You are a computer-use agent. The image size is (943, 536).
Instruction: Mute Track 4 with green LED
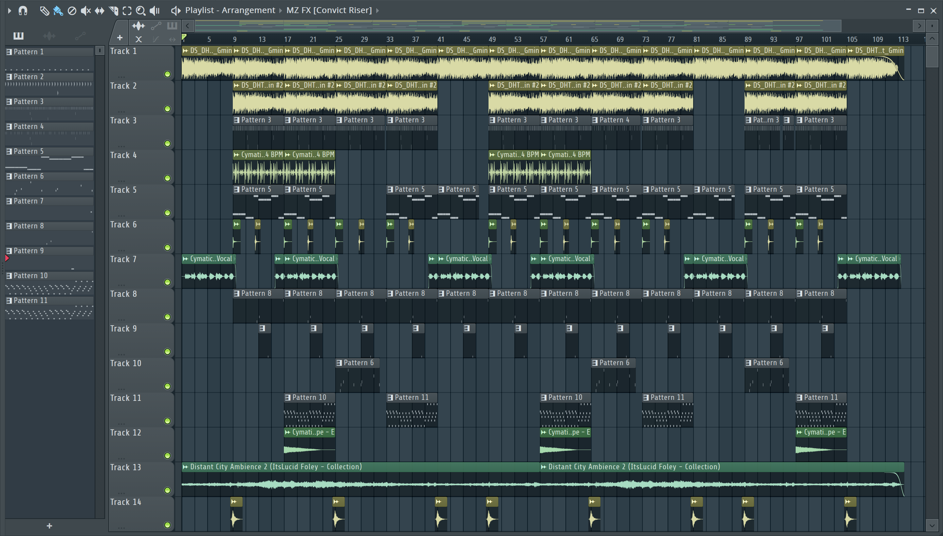point(168,178)
